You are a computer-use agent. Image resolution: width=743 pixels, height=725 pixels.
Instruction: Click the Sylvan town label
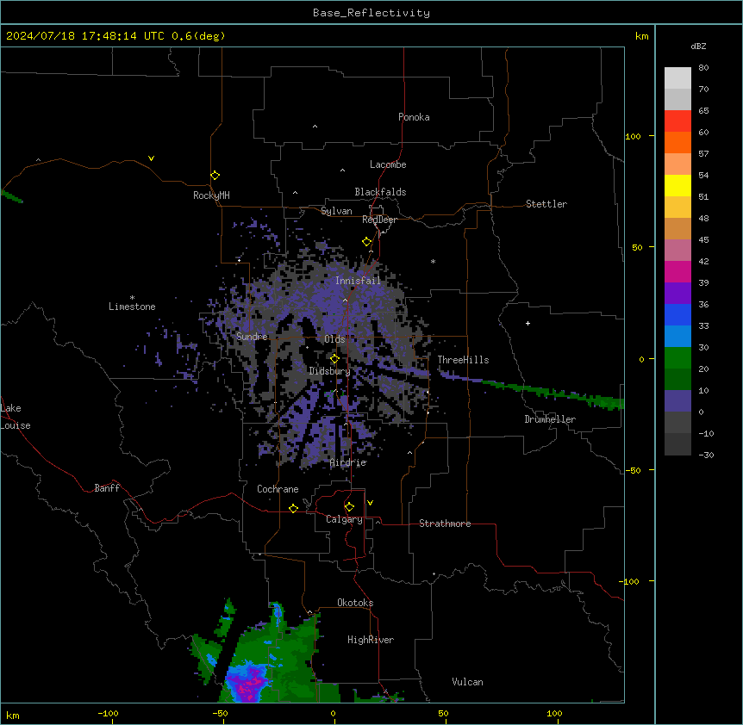point(336,211)
